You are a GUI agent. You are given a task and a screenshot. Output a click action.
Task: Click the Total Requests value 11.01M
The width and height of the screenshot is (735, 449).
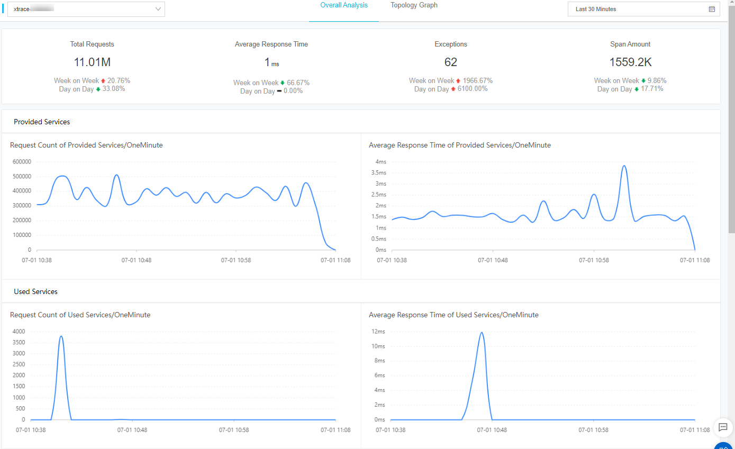coord(92,62)
